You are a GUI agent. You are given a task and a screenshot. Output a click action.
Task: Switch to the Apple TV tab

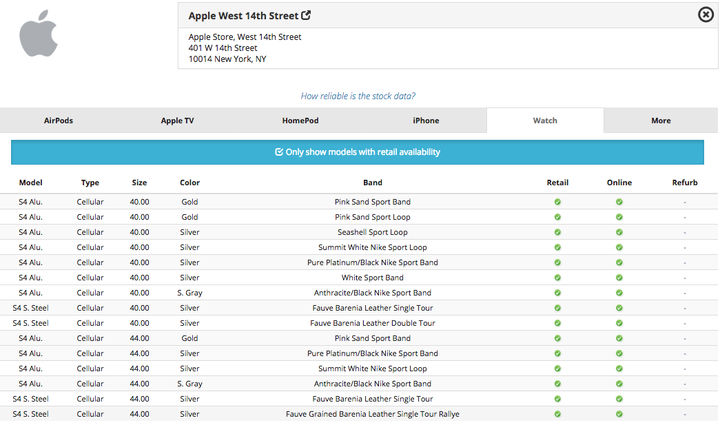177,121
